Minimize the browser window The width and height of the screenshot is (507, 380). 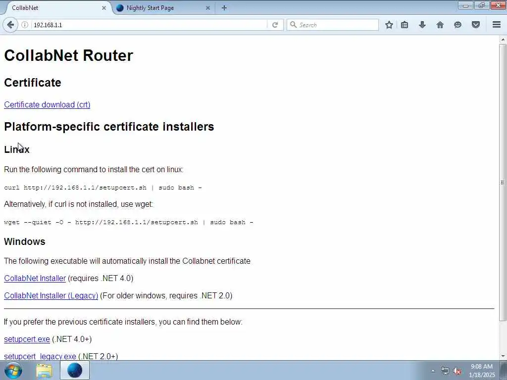465,5
